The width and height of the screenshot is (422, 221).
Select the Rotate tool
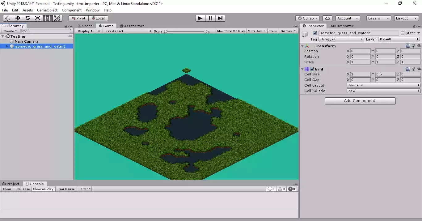pos(27,18)
